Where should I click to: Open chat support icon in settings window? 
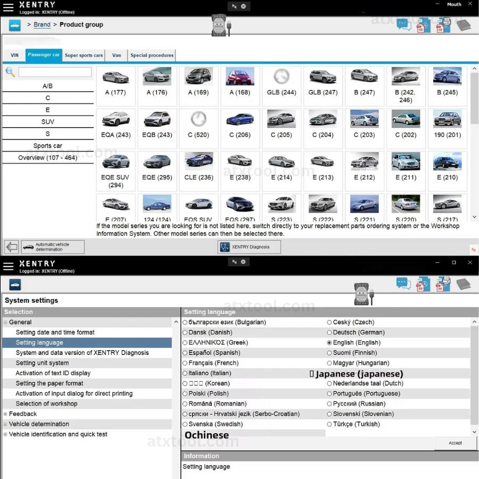(x=404, y=284)
